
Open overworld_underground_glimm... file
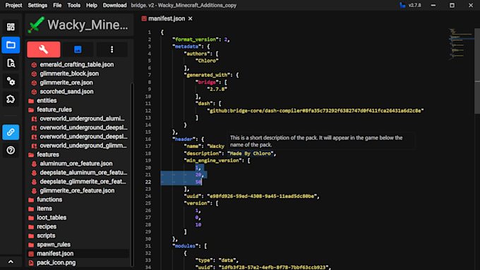(x=83, y=145)
